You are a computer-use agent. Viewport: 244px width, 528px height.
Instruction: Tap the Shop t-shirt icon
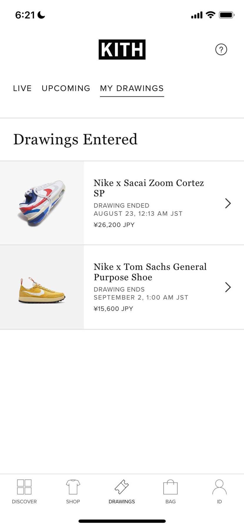tap(73, 487)
